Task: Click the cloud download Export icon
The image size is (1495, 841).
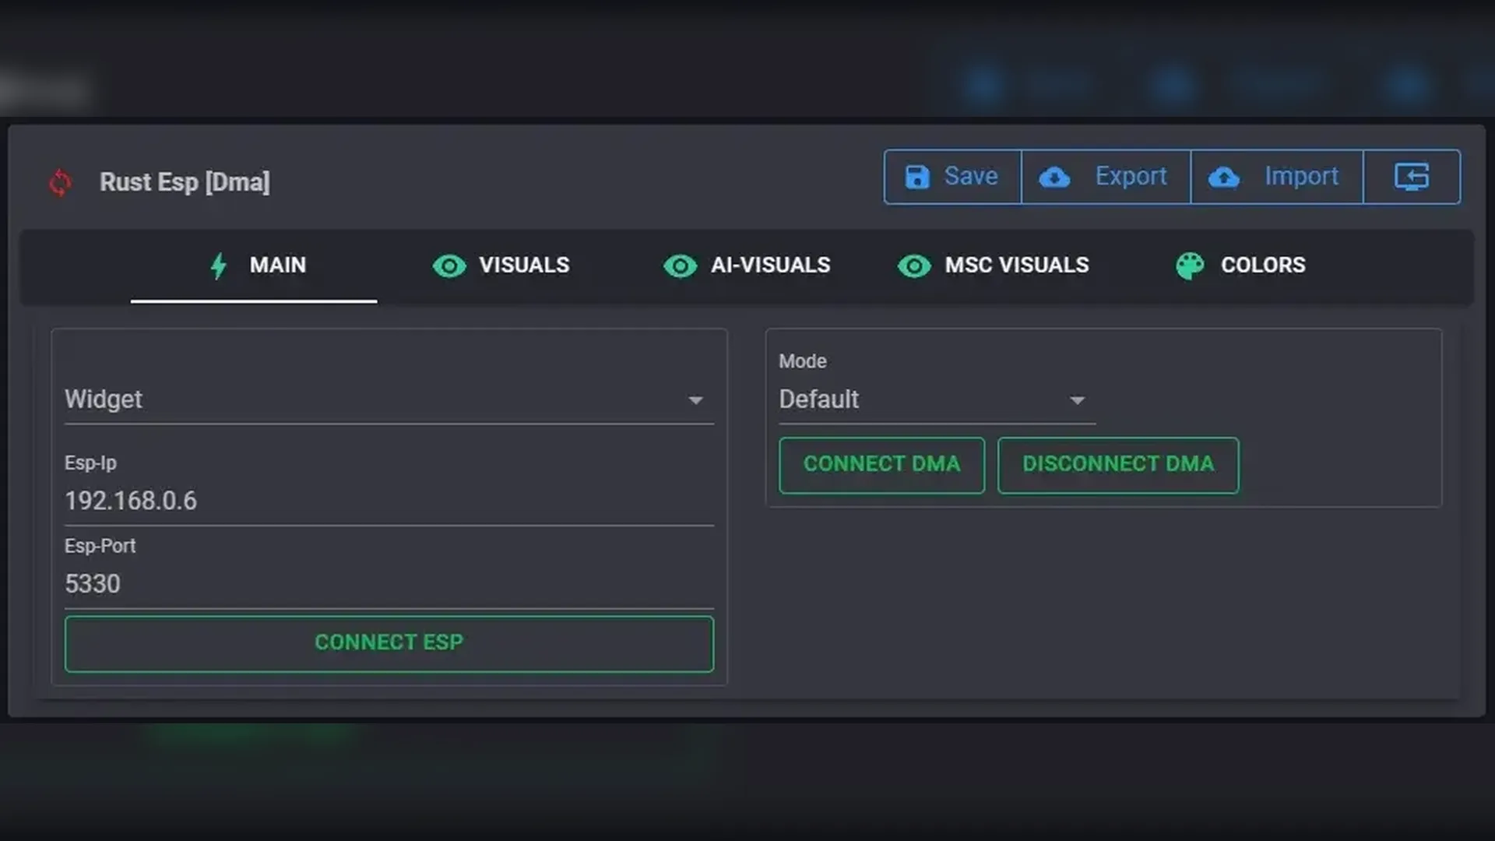Action: (1054, 178)
